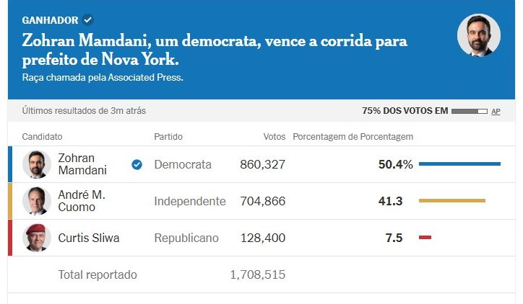Screen dimensions: 523x304
Task: Click Zohran Mamdani's photo in the blue header
Action: click(478, 35)
